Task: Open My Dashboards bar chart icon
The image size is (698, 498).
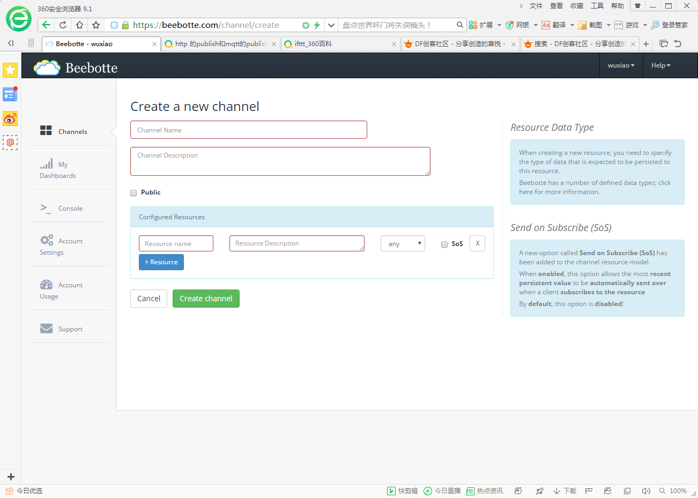Action: click(x=47, y=163)
